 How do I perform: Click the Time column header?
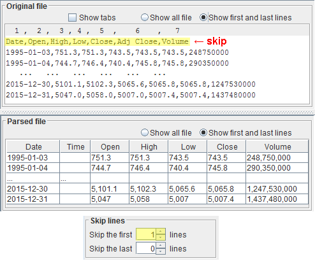coord(75,146)
